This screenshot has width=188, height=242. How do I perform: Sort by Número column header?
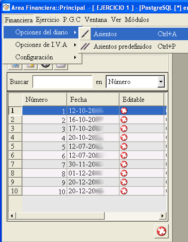click(45, 100)
